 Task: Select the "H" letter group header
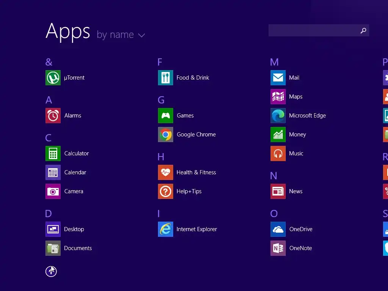point(161,156)
